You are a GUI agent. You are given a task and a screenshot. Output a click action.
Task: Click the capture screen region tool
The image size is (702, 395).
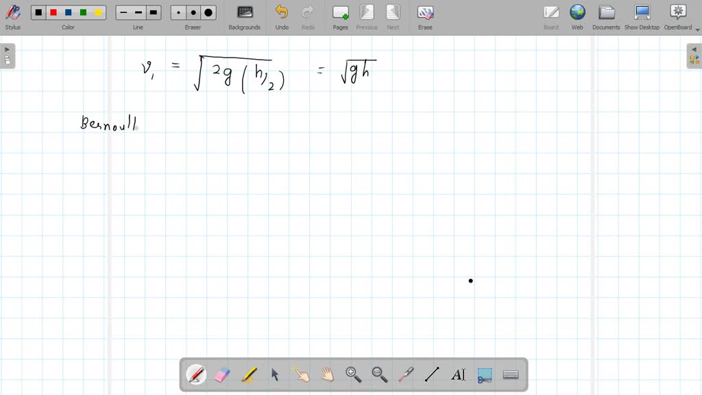pos(485,375)
